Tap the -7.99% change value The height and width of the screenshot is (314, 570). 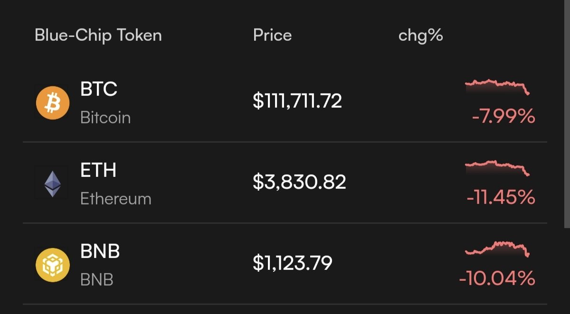503,116
